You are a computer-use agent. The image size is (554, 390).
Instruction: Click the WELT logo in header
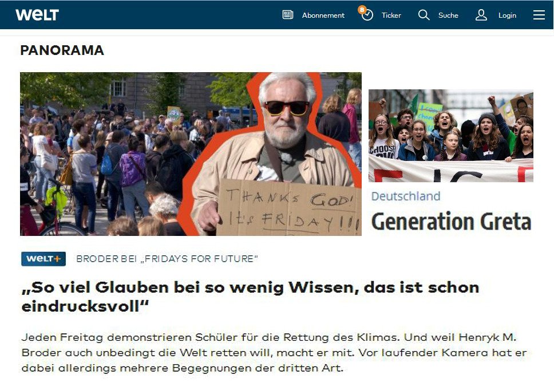(x=37, y=15)
